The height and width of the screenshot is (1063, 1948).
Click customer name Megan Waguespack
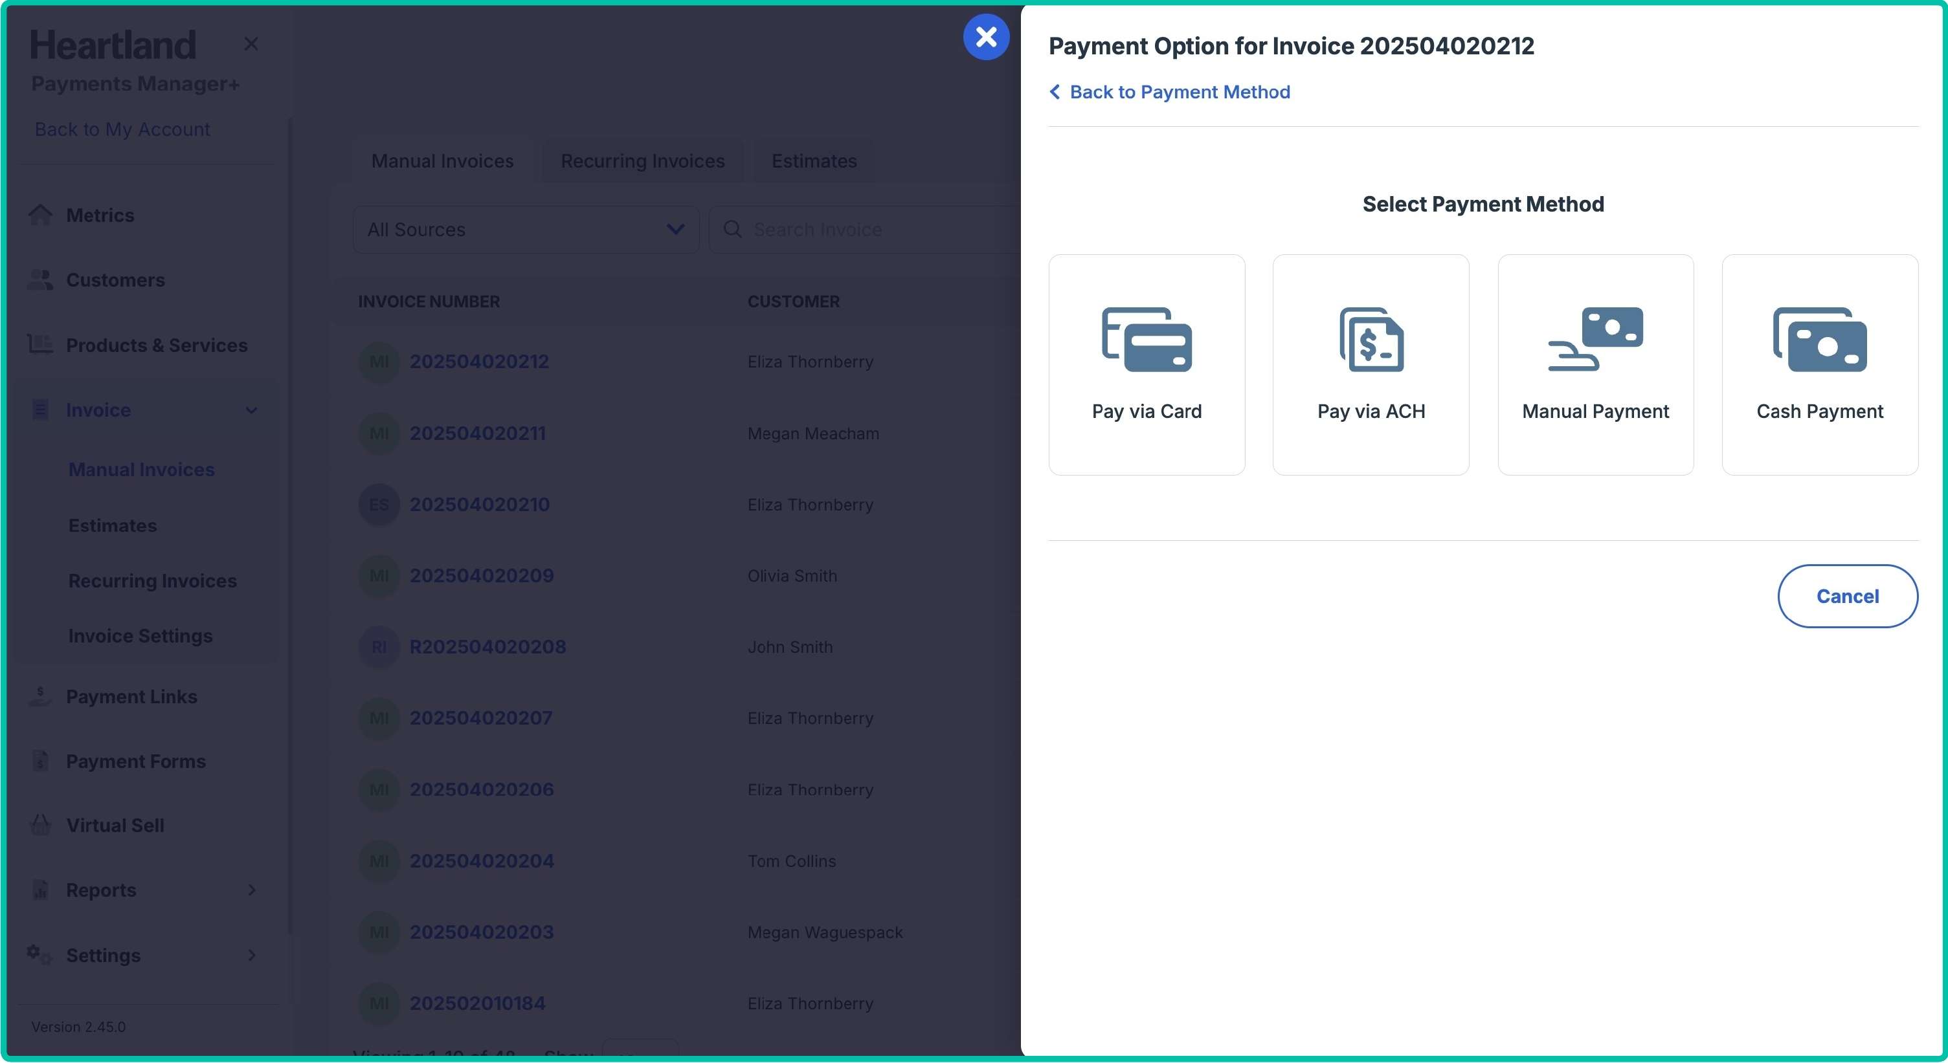pyautogui.click(x=825, y=932)
